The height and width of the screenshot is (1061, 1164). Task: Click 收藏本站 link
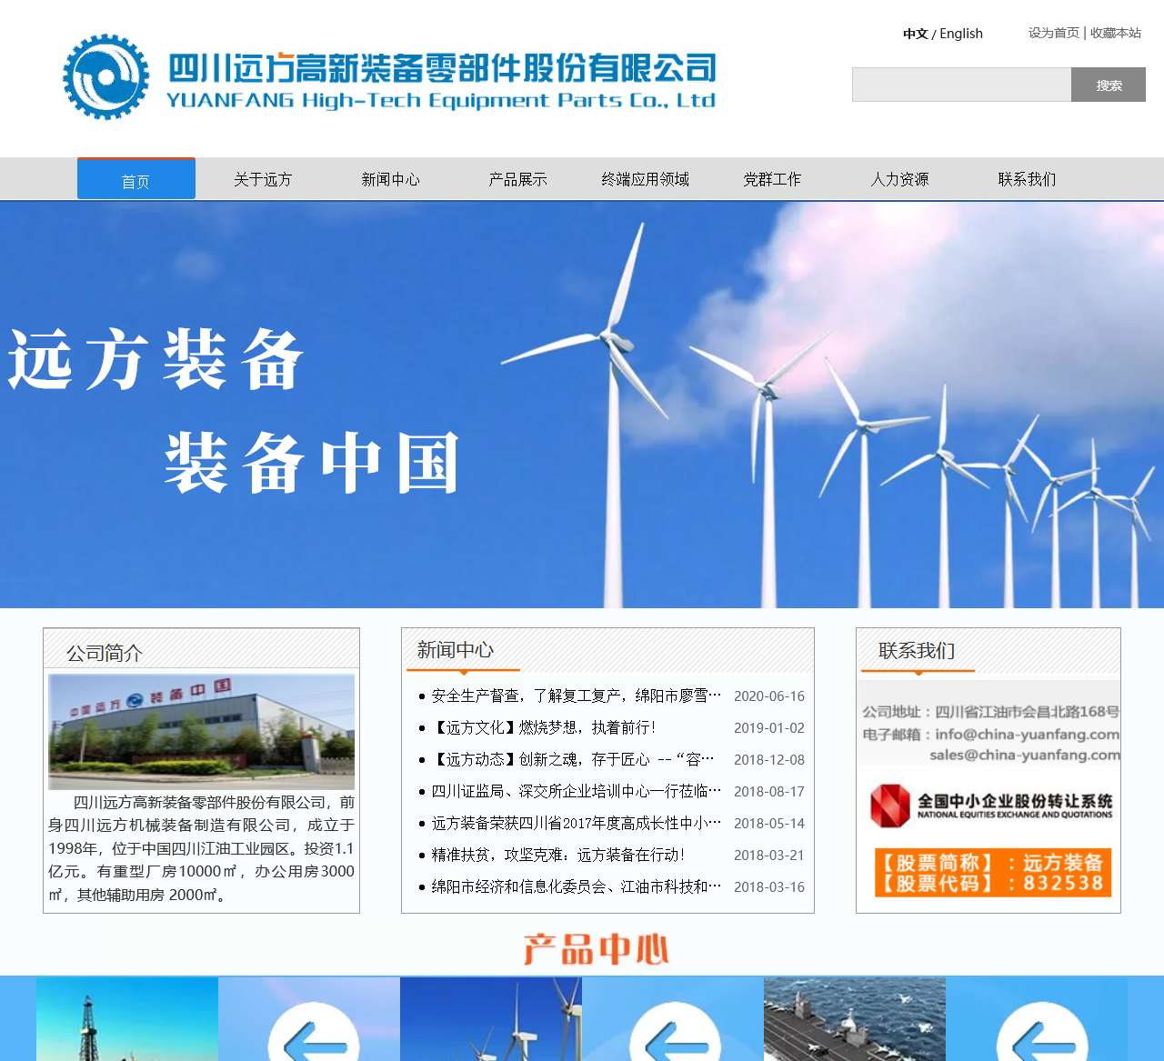coord(1116,33)
